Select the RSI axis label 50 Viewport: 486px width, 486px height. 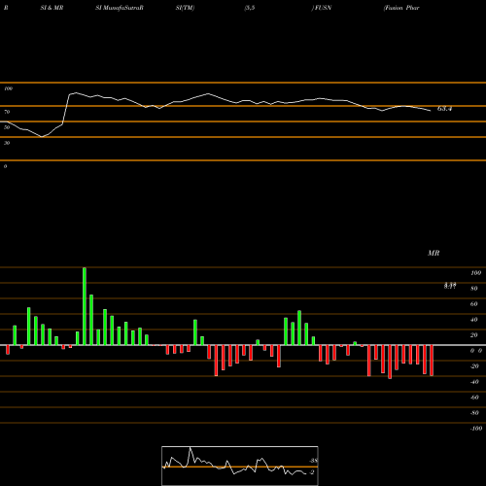tap(7, 127)
